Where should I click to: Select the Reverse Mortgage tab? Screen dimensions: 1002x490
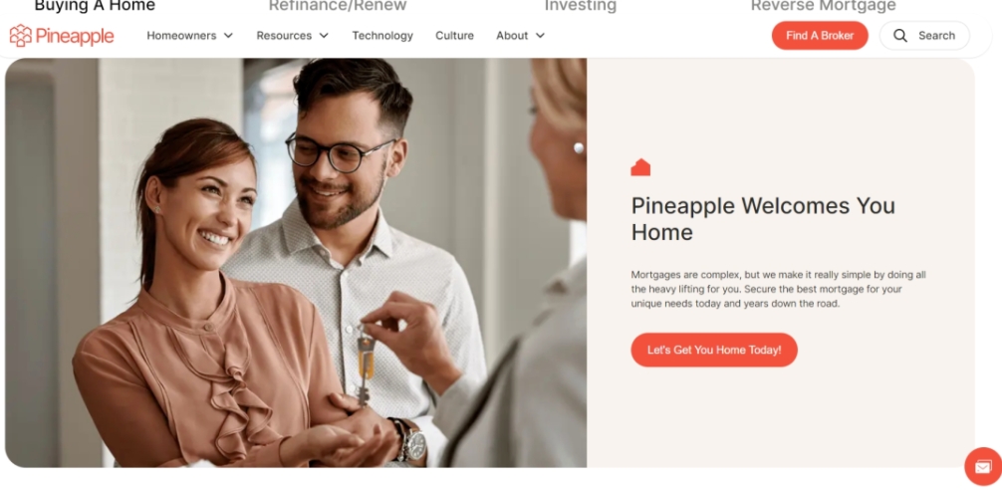point(823,6)
